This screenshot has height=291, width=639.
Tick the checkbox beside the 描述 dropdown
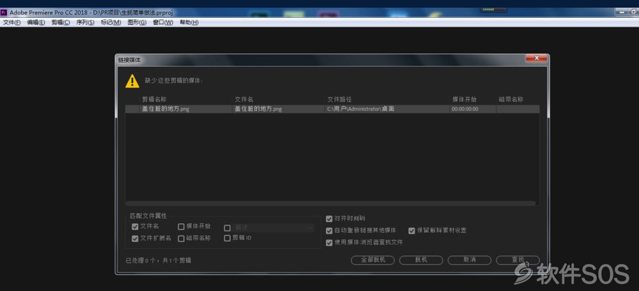(x=227, y=228)
